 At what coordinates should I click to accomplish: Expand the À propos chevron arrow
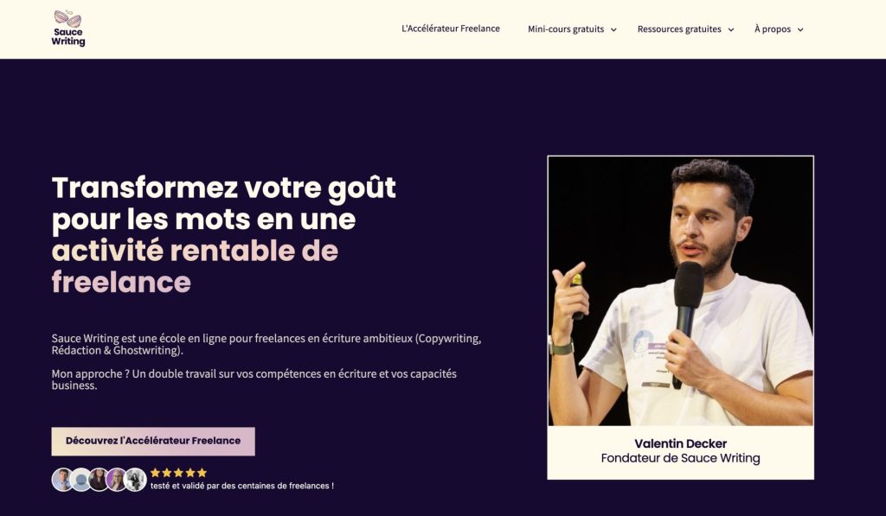(800, 30)
